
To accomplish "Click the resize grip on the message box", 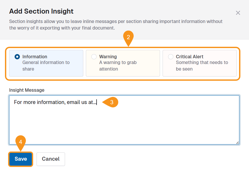I will (x=237, y=143).
